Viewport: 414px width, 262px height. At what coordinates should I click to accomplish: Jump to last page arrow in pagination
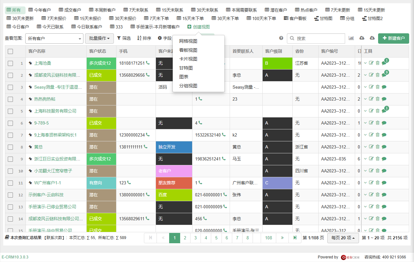(x=295, y=238)
